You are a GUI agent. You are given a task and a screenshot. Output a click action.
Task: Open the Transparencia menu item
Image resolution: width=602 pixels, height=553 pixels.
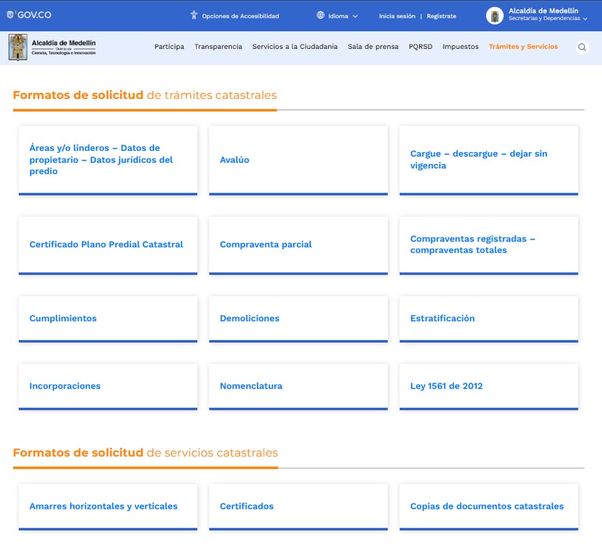pos(218,47)
